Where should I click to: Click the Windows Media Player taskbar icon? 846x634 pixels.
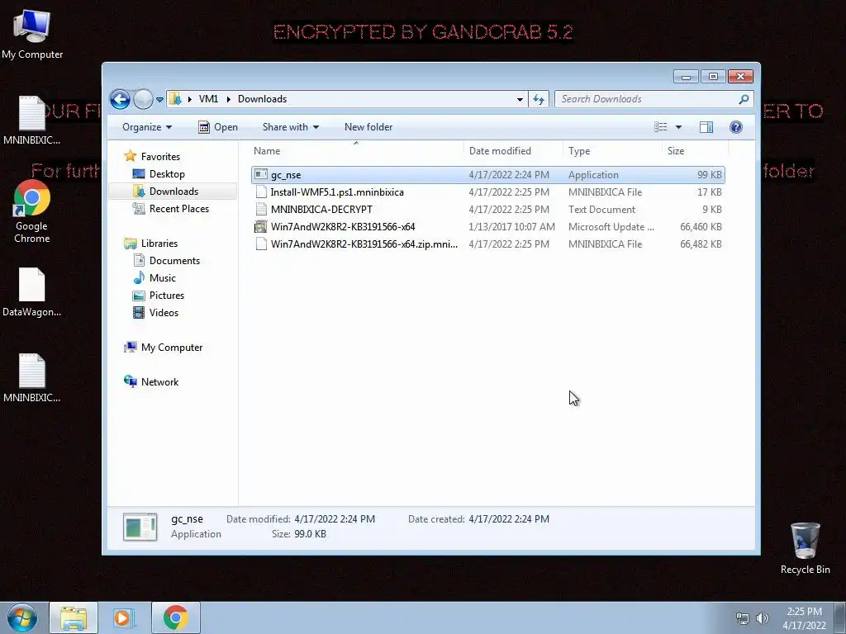click(x=124, y=617)
